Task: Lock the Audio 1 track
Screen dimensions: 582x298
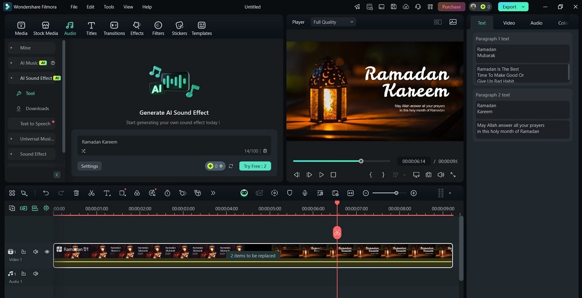Action: 24,274
